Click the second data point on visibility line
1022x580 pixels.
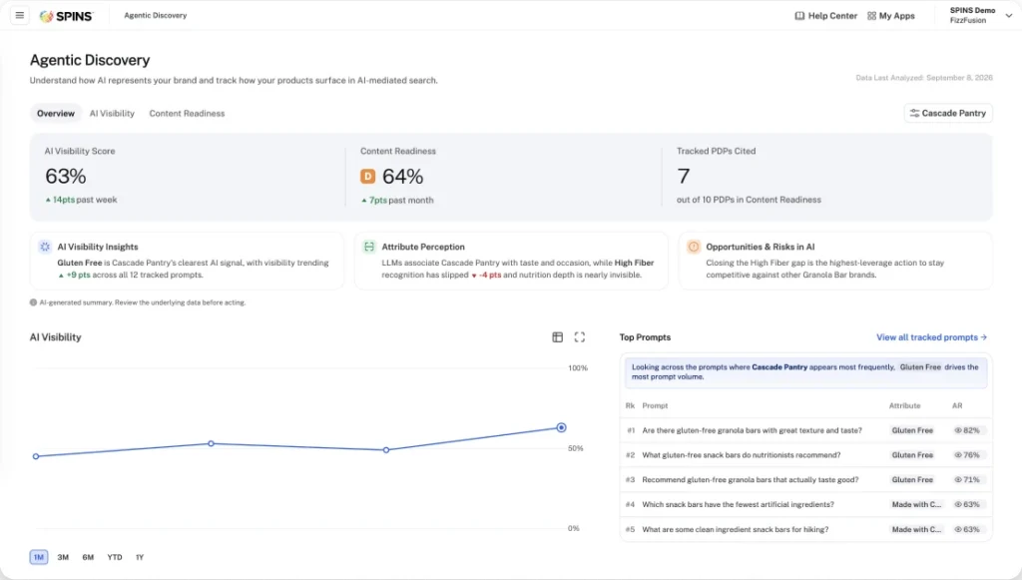coord(211,443)
